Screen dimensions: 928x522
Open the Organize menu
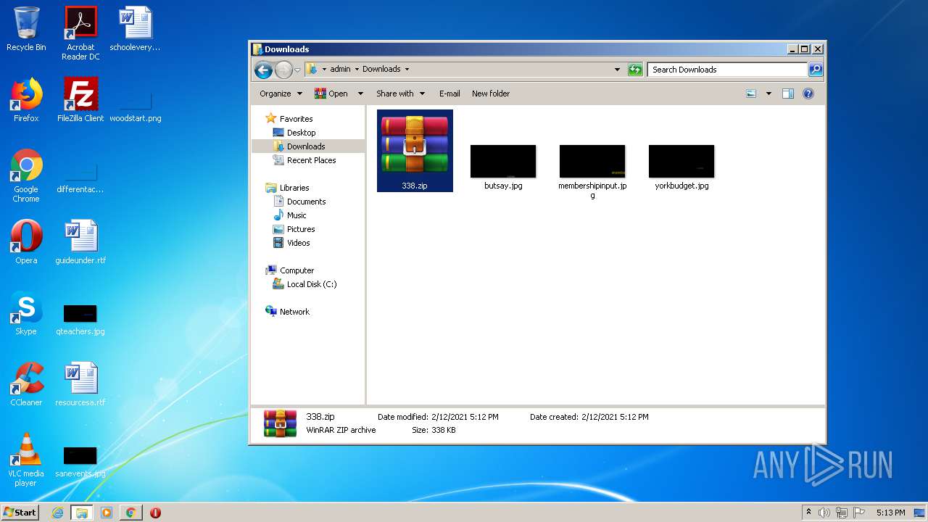281,94
